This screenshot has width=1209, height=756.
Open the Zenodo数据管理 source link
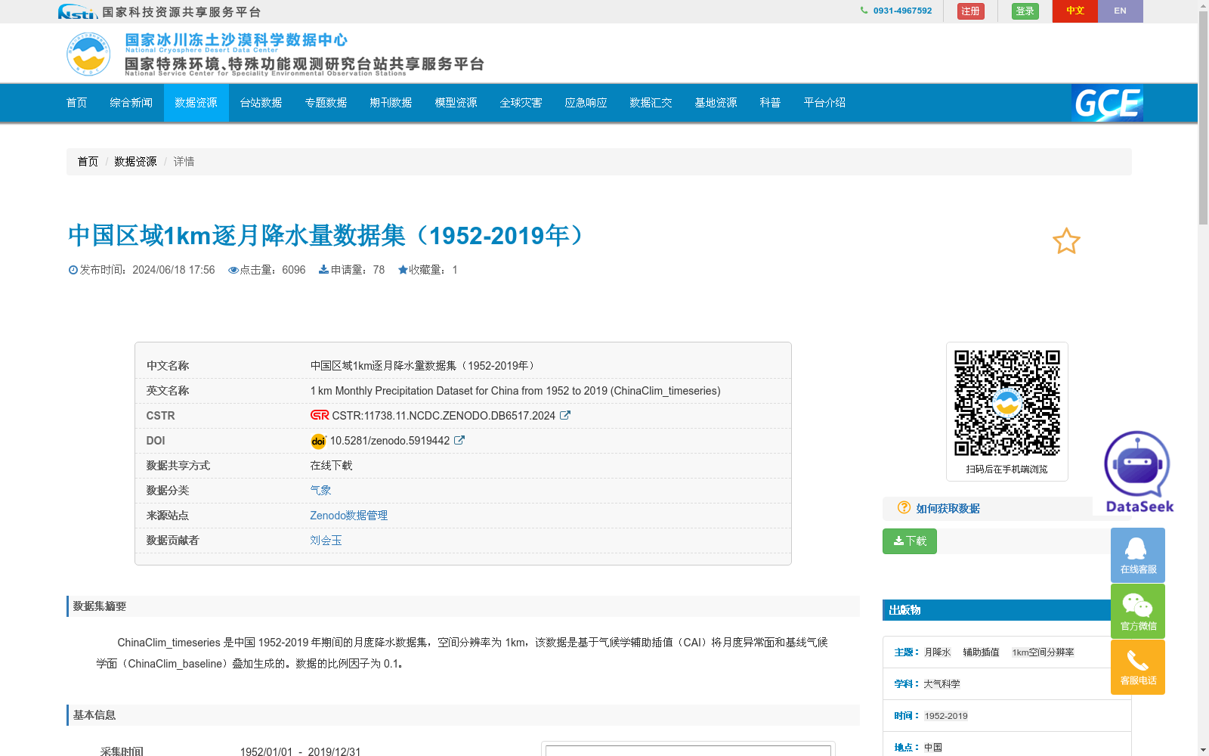pos(349,515)
